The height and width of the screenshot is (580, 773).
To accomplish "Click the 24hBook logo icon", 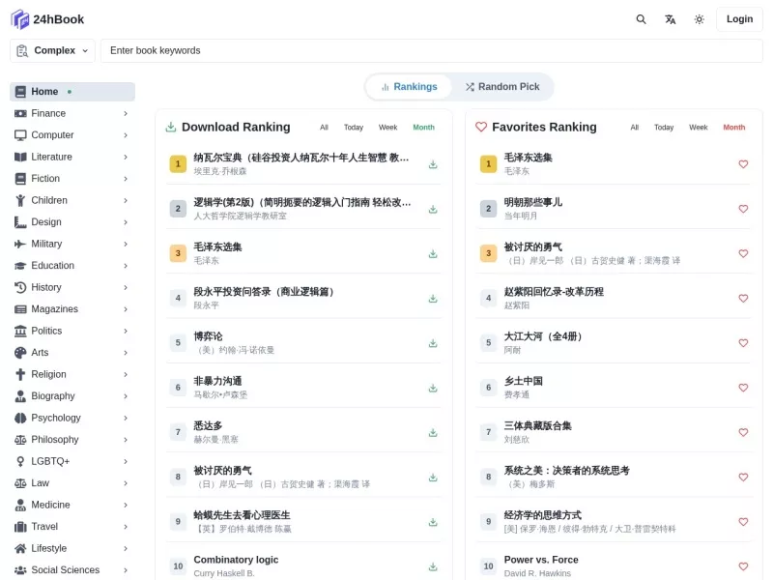I will pos(20,19).
